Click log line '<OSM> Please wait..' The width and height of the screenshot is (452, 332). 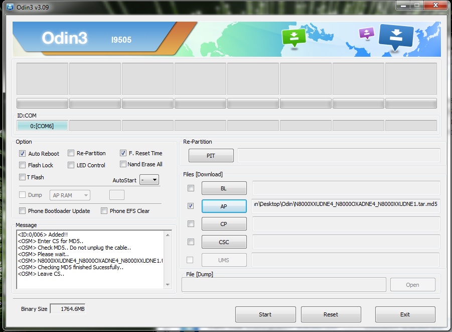point(43,254)
